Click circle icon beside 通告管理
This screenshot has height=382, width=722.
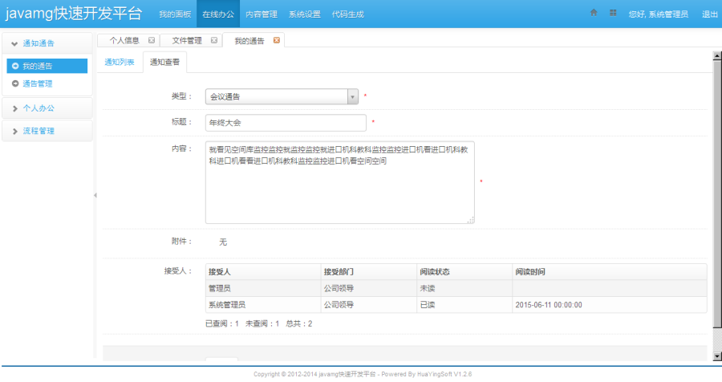[15, 84]
